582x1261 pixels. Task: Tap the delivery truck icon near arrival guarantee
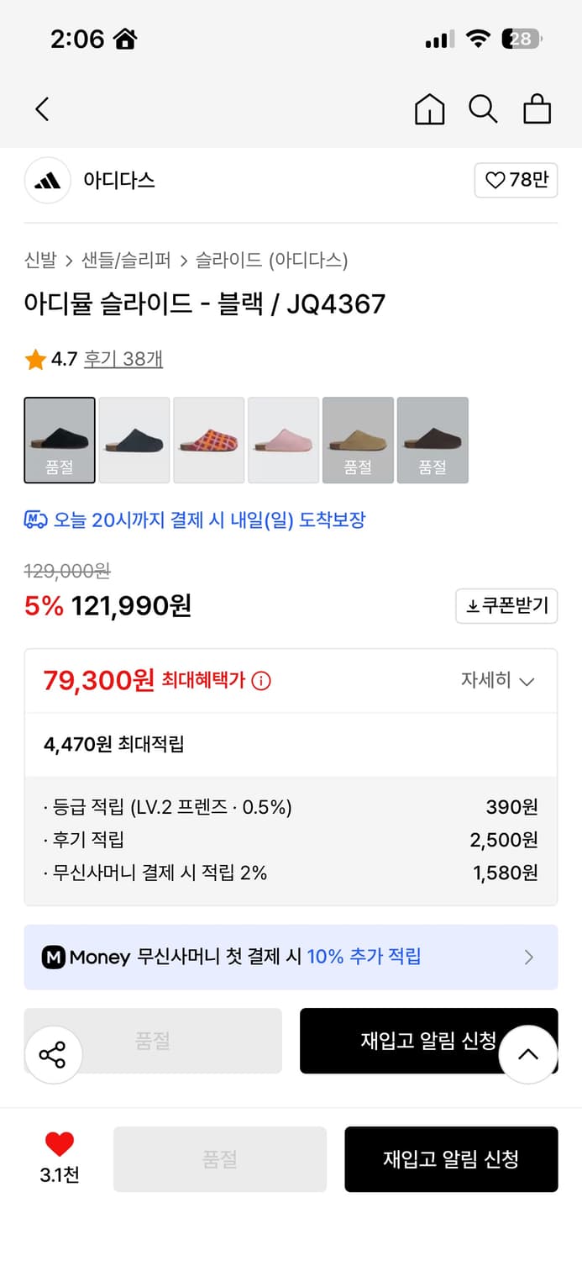(34, 521)
